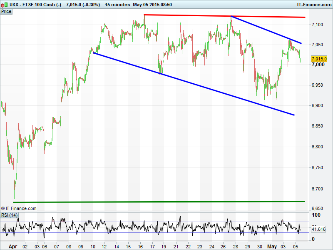
Task: Select the lower blue channel trendline
Action: tap(194, 84)
